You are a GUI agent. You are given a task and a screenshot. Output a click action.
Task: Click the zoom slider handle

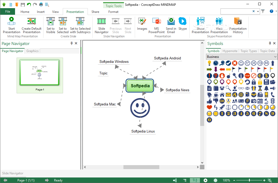249,180
